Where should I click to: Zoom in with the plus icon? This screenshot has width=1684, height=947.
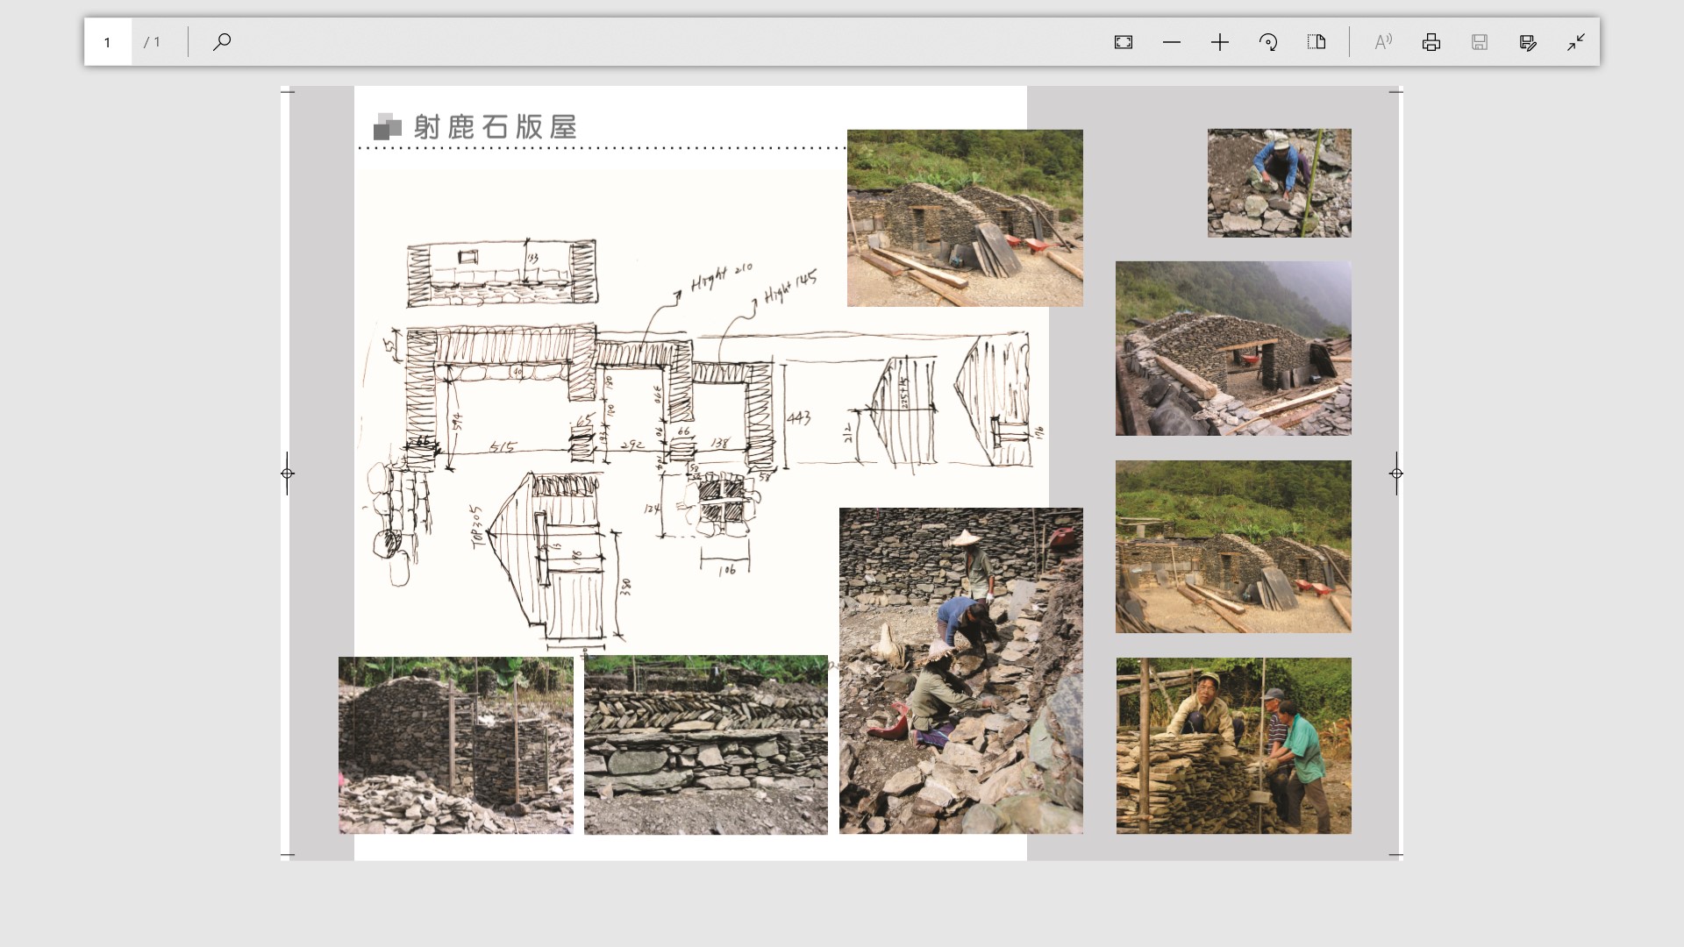[x=1220, y=42]
